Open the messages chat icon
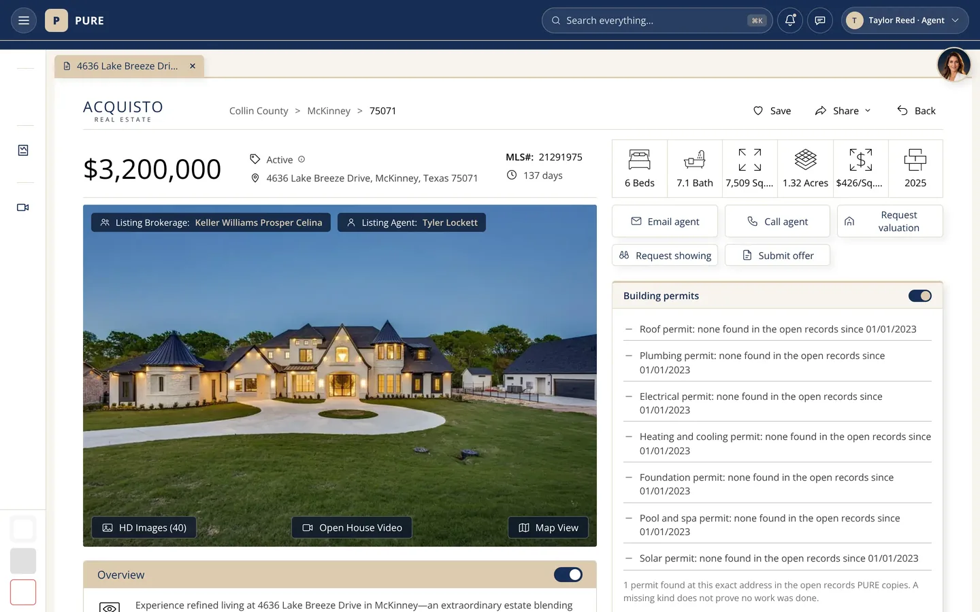The height and width of the screenshot is (612, 980). coord(820,20)
